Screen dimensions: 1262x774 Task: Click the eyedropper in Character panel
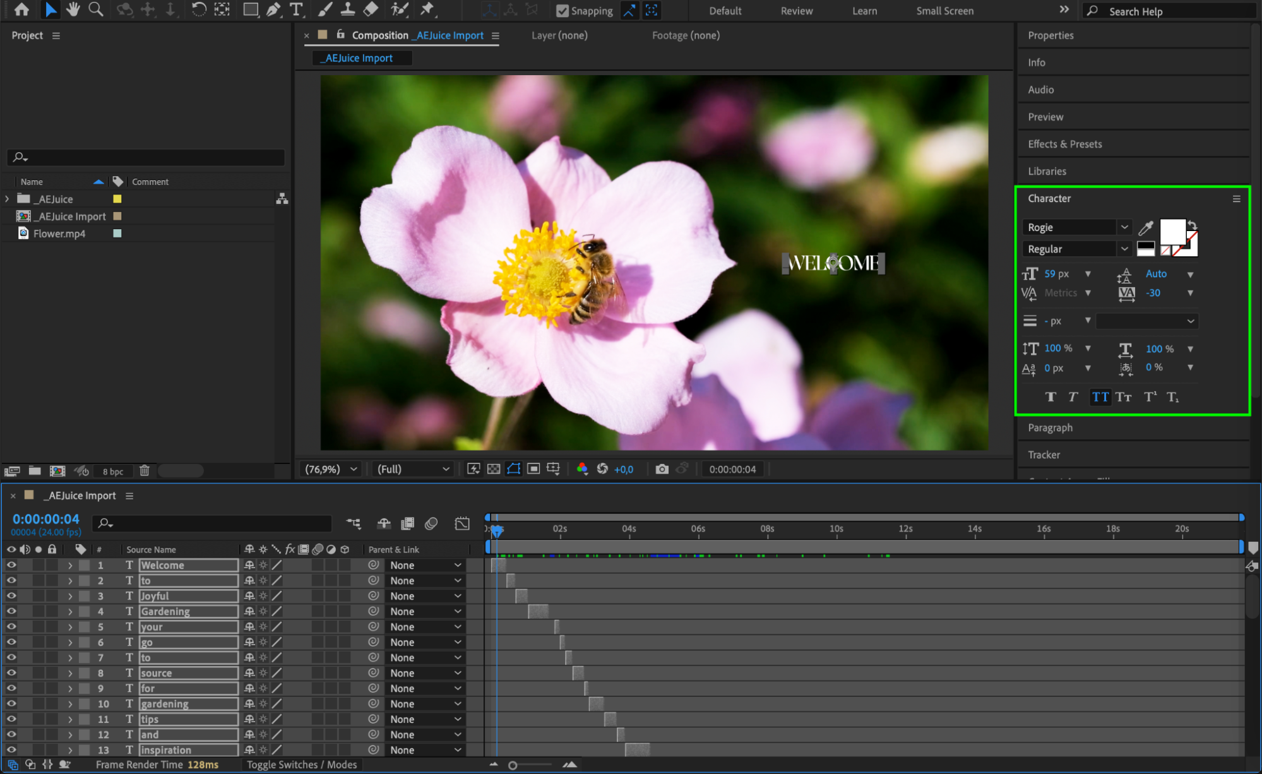pos(1146,228)
